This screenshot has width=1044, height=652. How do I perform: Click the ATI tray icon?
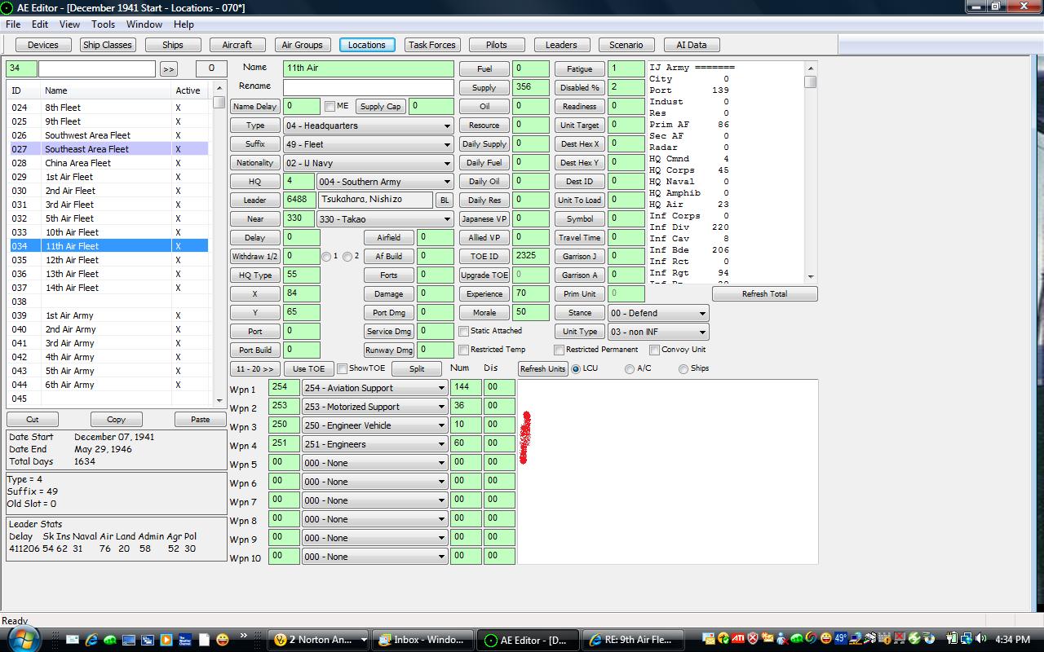738,639
